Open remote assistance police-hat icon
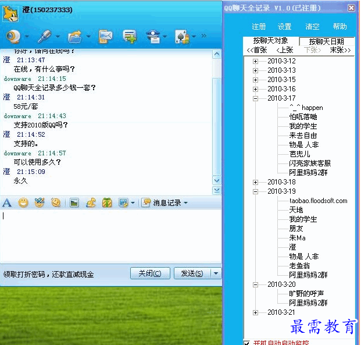Screen dimensions: 361x345 tap(153, 37)
